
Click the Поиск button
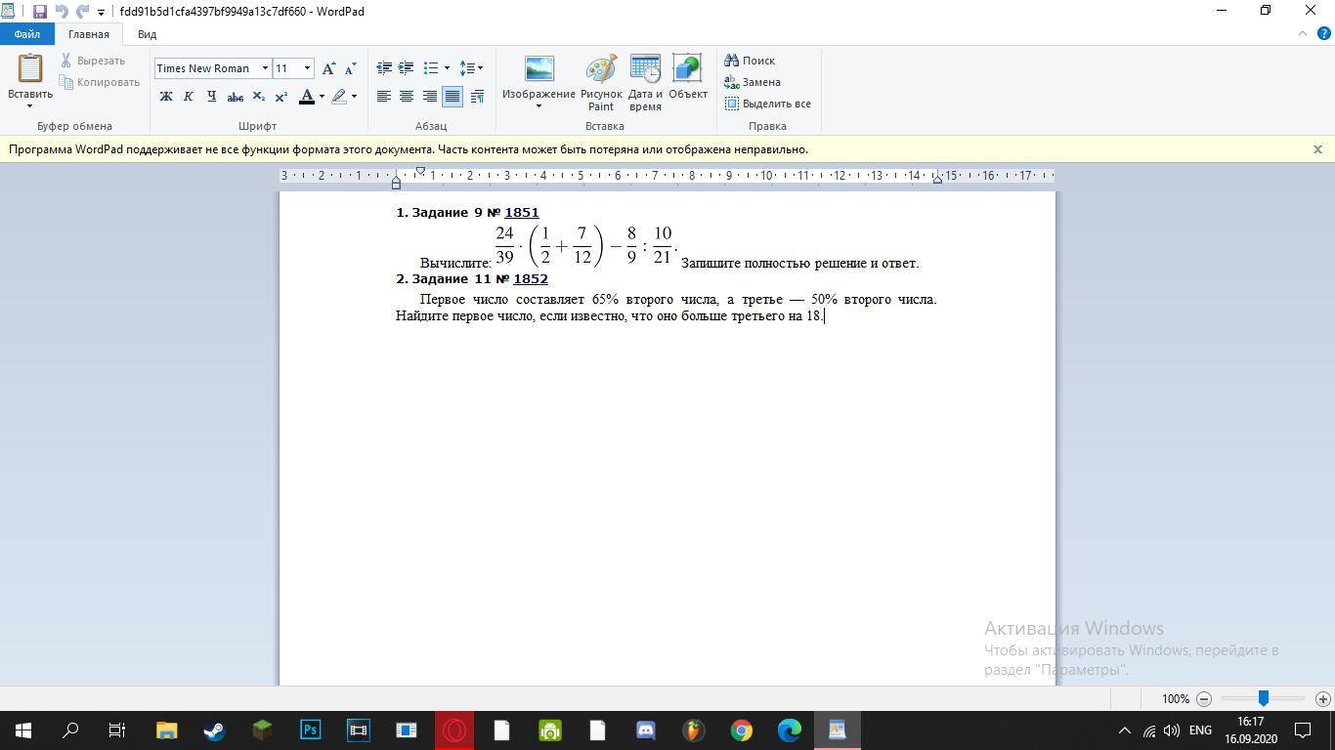point(750,61)
